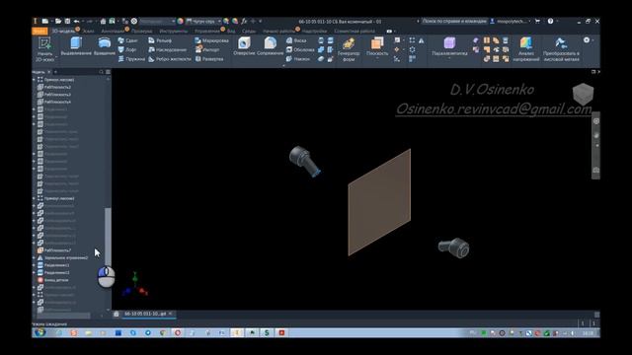Image resolution: width=632 pixels, height=355 pixels.
Task: Expand the Плоскость dropdown arrow
Action: pos(377,59)
